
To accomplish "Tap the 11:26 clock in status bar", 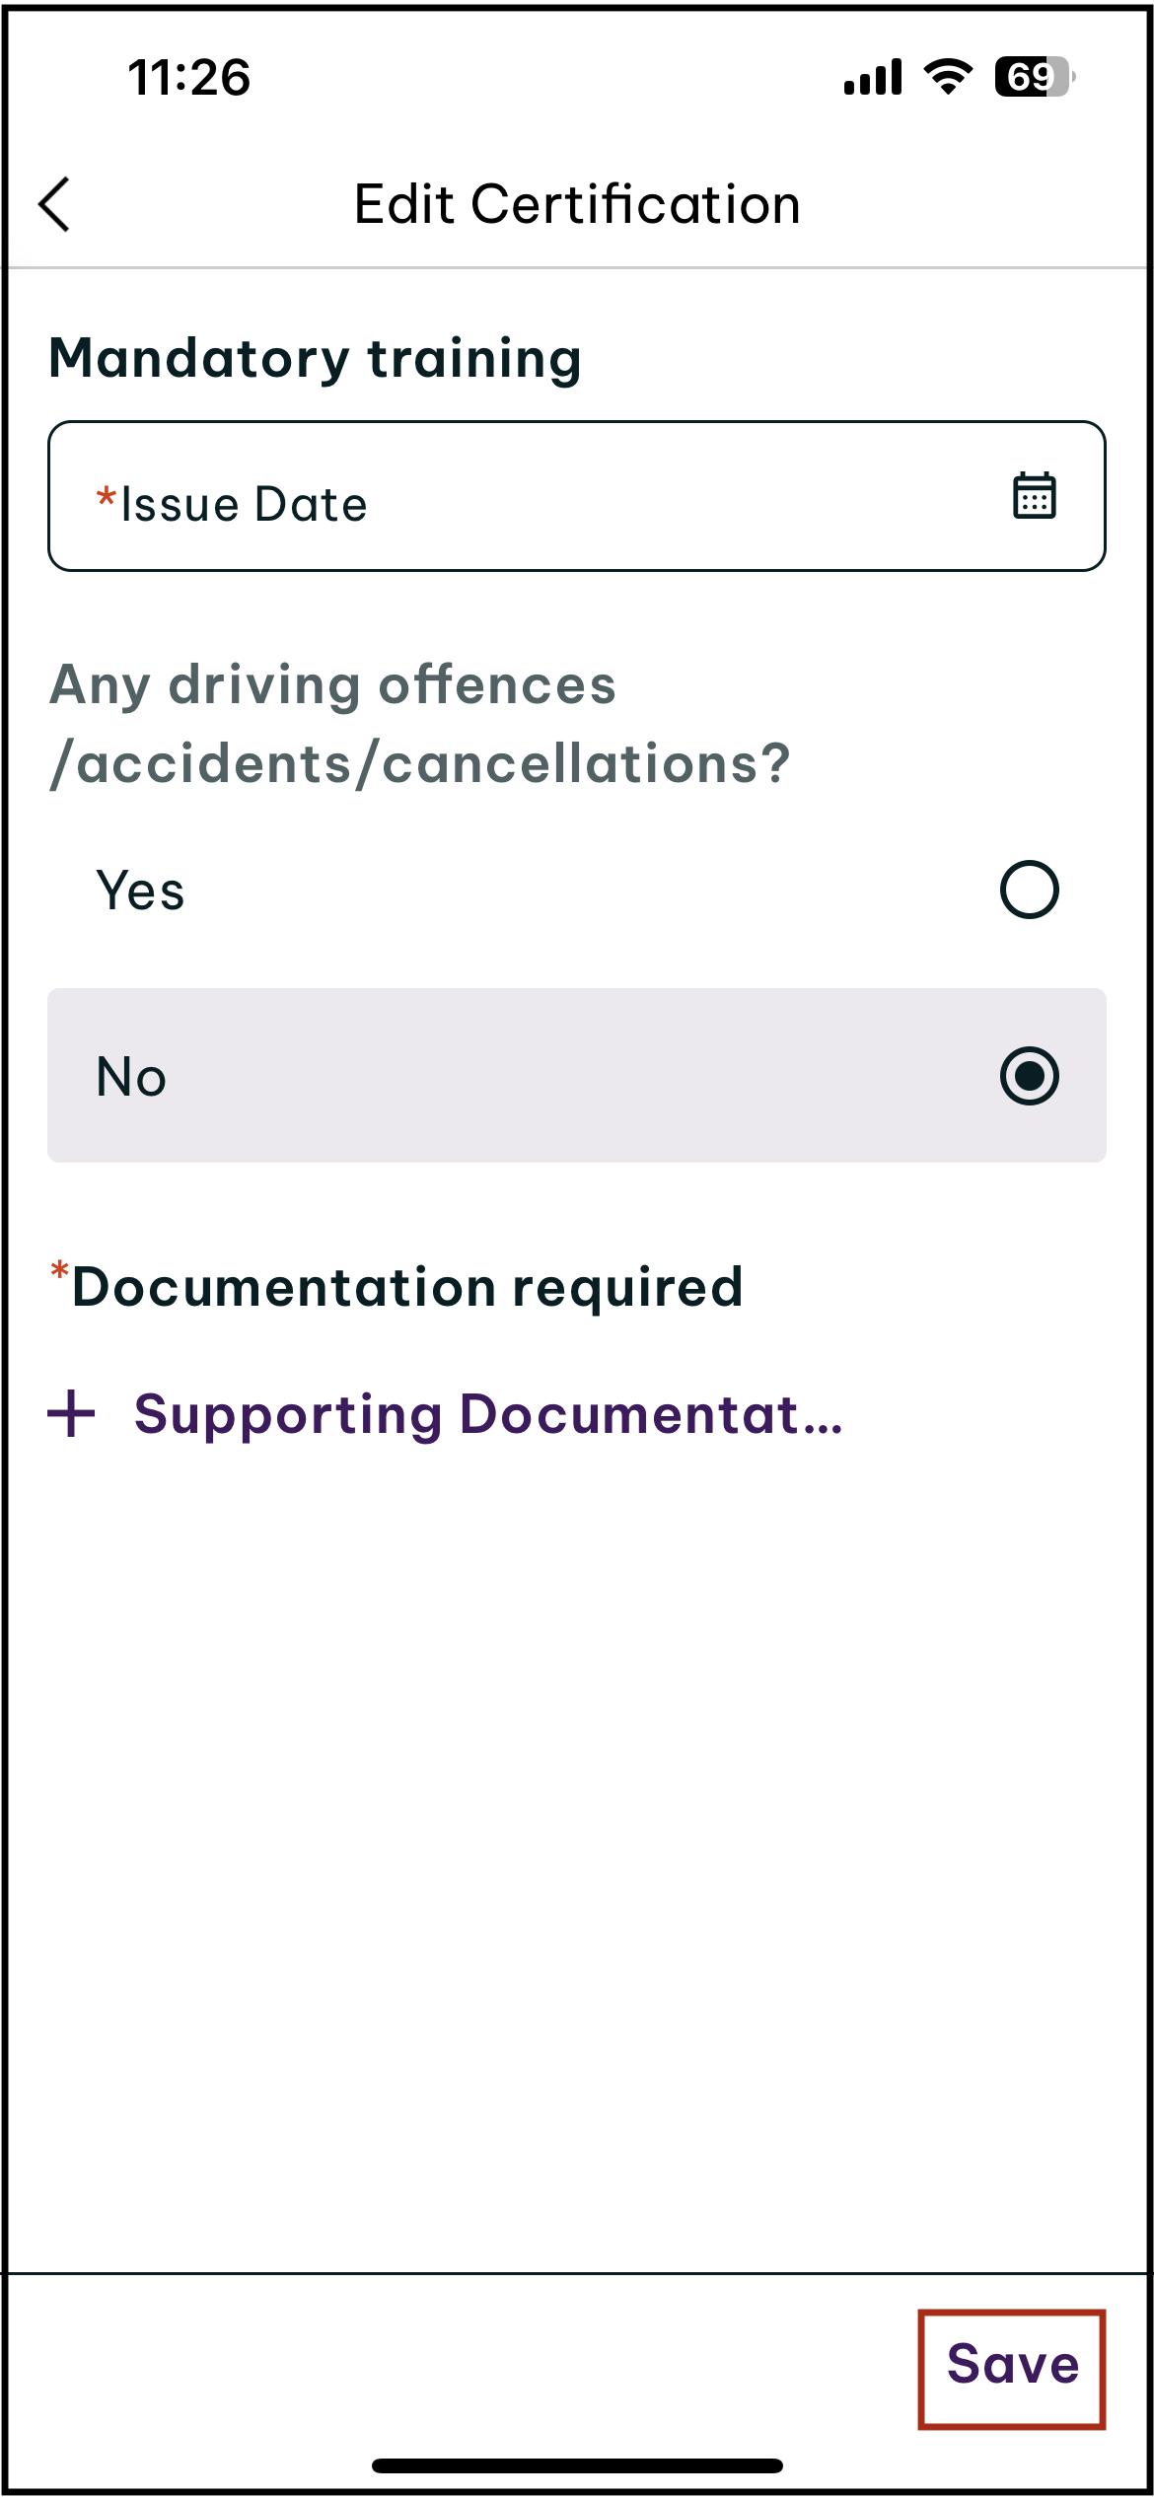I will point(189,77).
